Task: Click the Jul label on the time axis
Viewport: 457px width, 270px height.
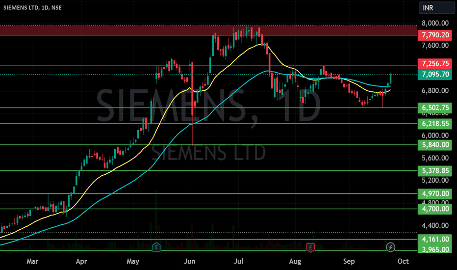Action: click(238, 261)
